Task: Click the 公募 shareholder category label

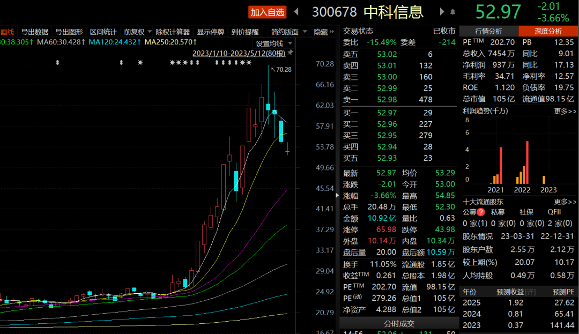Action: click(469, 212)
